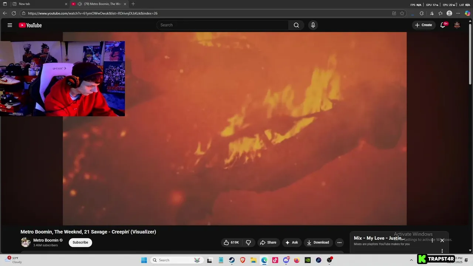Screen dimensions: 473x266
Task: Click the Mix - My Love playlist title
Action: [380, 238]
